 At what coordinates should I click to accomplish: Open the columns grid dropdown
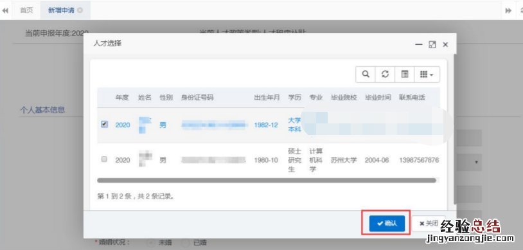(x=427, y=75)
